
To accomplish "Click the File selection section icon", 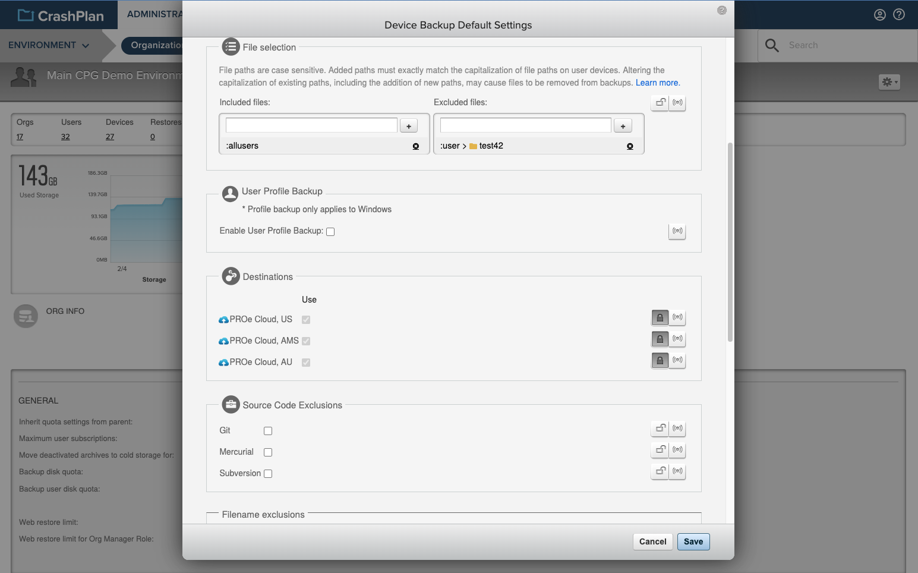I will coord(230,46).
